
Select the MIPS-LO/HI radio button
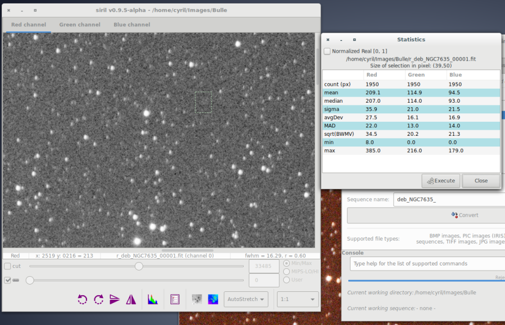pos(287,272)
